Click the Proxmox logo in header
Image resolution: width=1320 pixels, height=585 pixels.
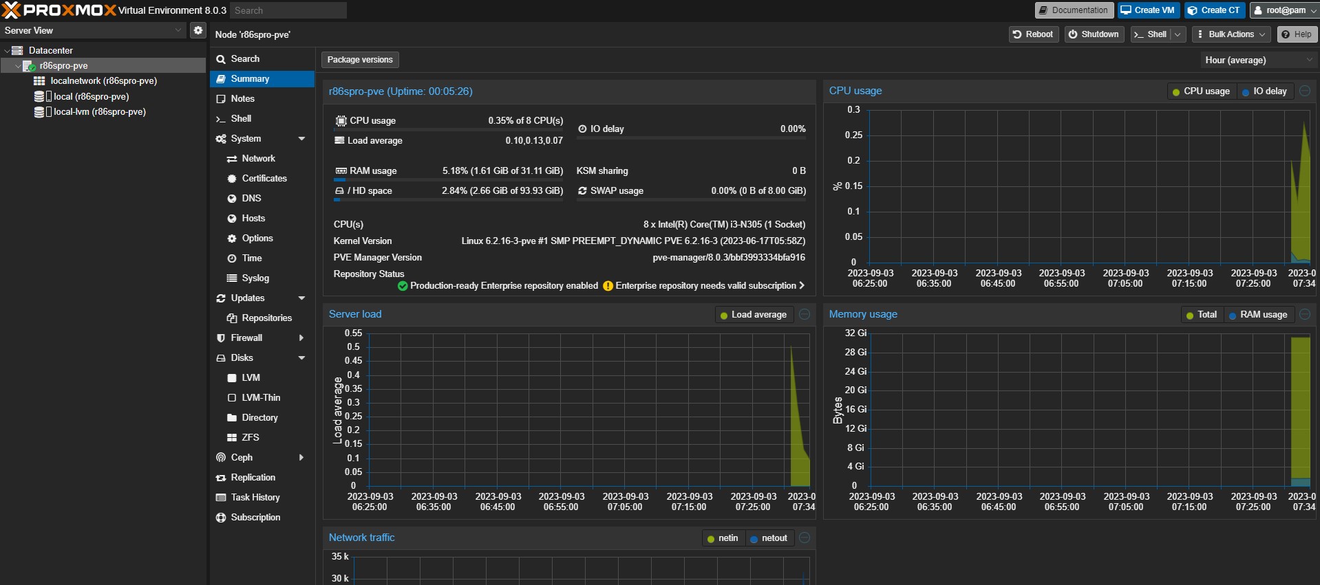58,10
